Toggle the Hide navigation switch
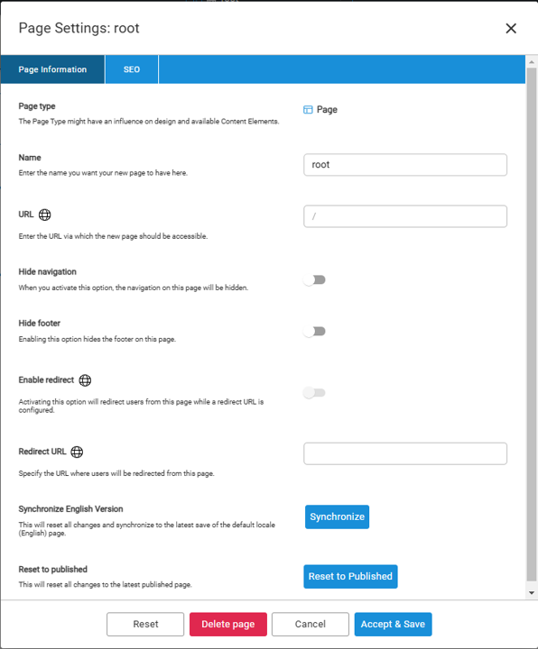This screenshot has height=649, width=538. point(314,280)
